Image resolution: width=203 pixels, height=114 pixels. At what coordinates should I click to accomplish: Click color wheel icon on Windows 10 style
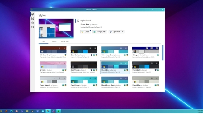pyautogui.click(x=65, y=55)
